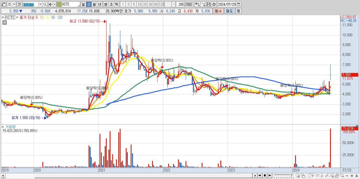Screen dimensions: 360x179
Task: Click the bar count field showing 265
Action: tap(181, 4)
